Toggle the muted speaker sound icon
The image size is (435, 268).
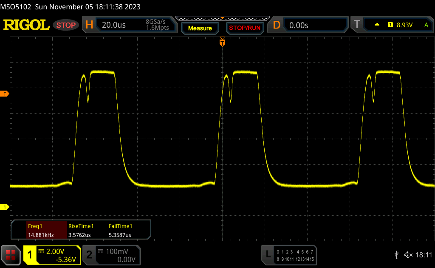click(408, 255)
